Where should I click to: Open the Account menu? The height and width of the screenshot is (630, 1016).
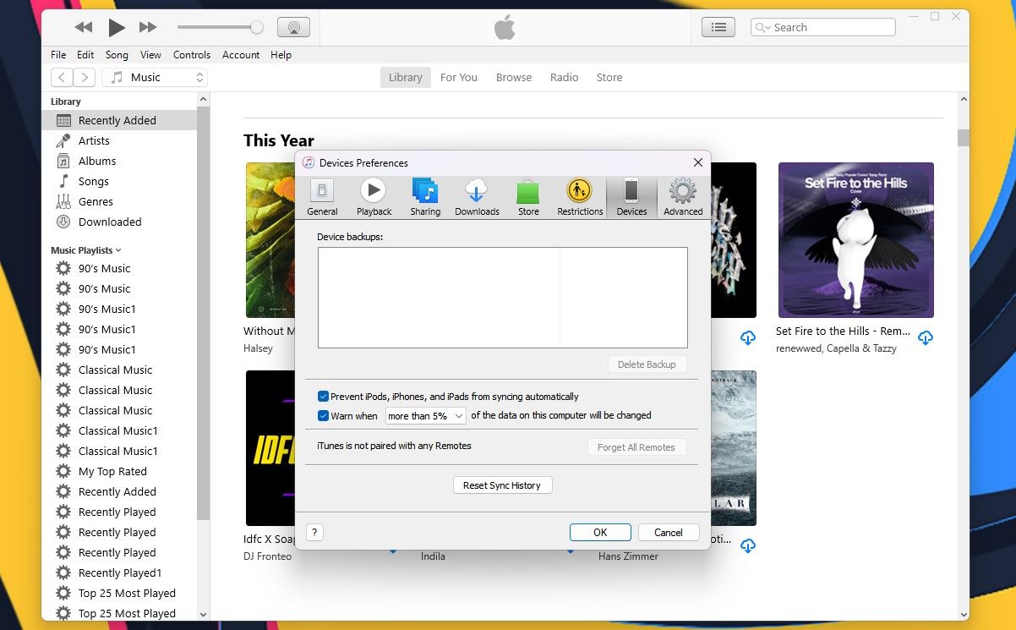240,54
